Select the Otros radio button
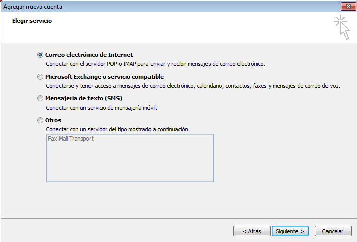This screenshot has height=242, width=357. tap(40, 120)
